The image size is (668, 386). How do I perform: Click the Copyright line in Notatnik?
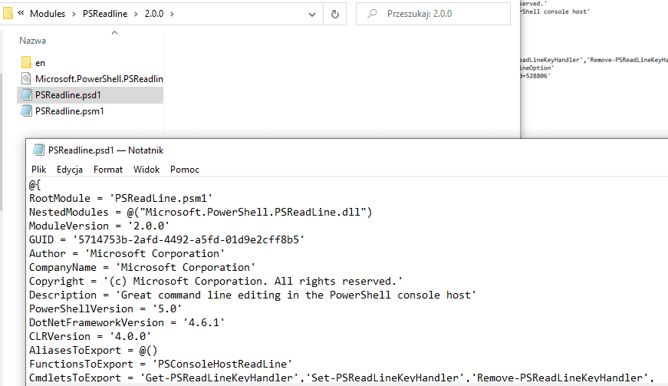click(216, 281)
